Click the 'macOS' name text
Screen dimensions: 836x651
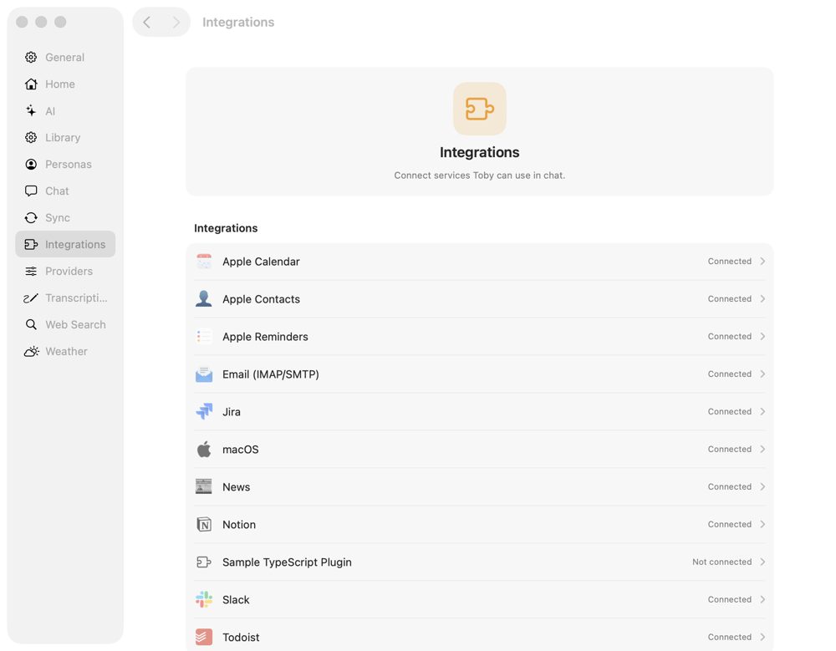241,450
